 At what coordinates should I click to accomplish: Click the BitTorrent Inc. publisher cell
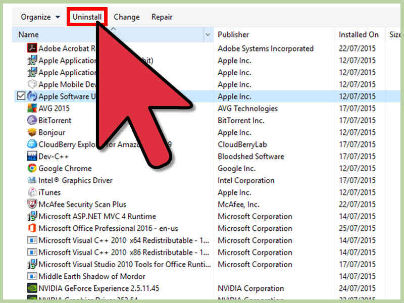(241, 120)
